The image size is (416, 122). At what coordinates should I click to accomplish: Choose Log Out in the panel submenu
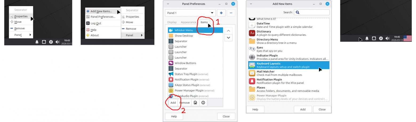click(x=103, y=23)
